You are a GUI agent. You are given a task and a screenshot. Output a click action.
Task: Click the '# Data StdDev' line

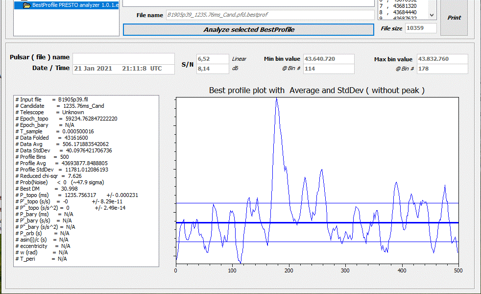[64, 151]
